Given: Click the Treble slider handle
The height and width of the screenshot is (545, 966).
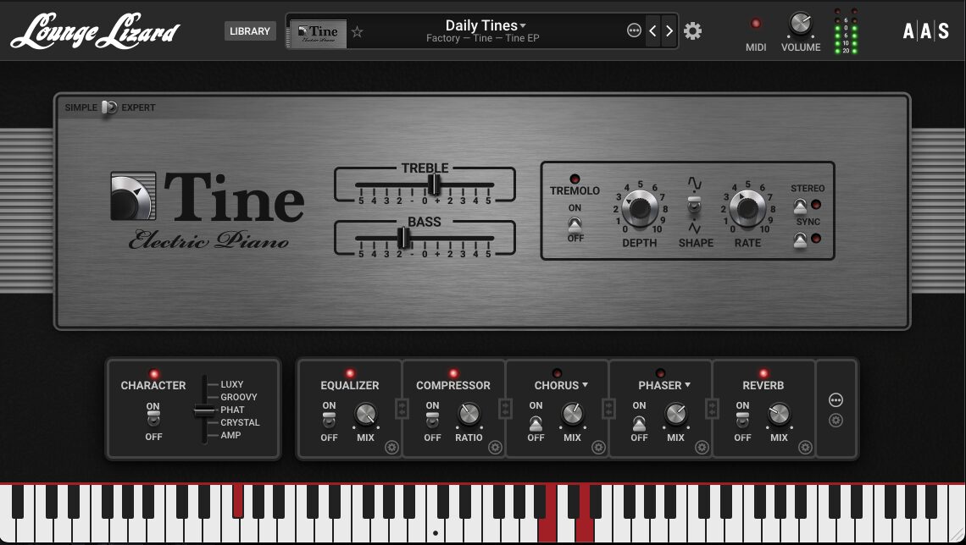Looking at the screenshot, I should click(x=434, y=184).
